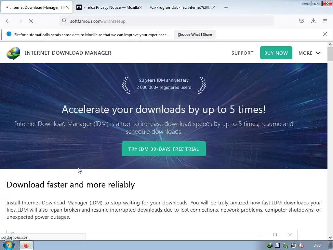Click the page scrollbar down arrow
The image size is (333, 250).
(x=330, y=237)
